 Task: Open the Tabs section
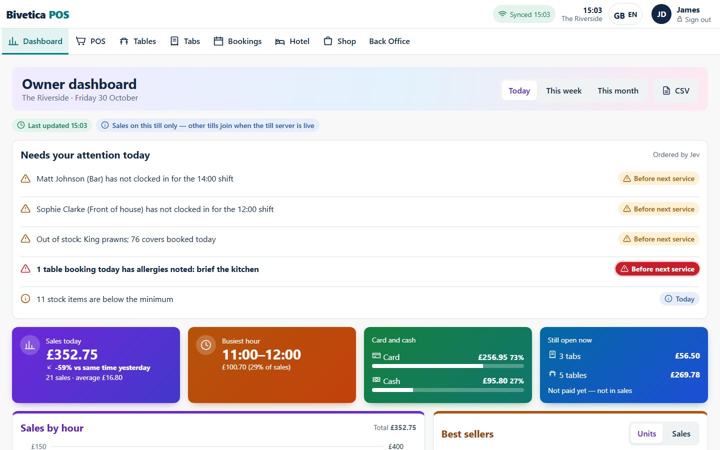pyautogui.click(x=185, y=41)
